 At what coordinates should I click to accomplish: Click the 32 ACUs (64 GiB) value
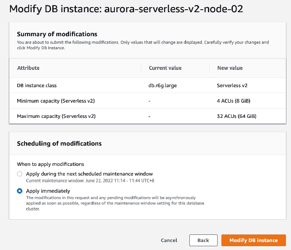coord(237,116)
